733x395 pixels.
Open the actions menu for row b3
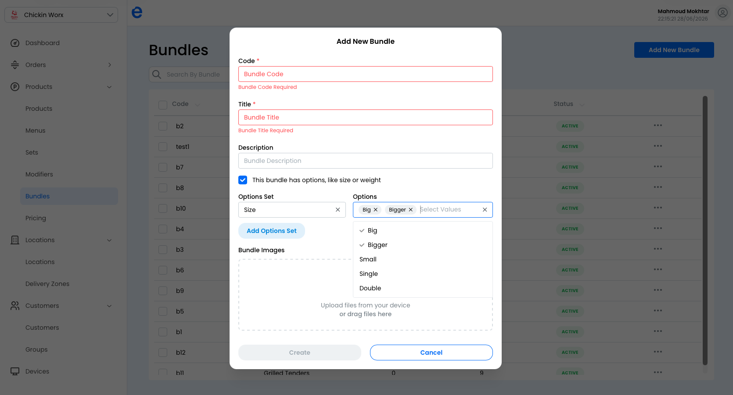(x=658, y=249)
